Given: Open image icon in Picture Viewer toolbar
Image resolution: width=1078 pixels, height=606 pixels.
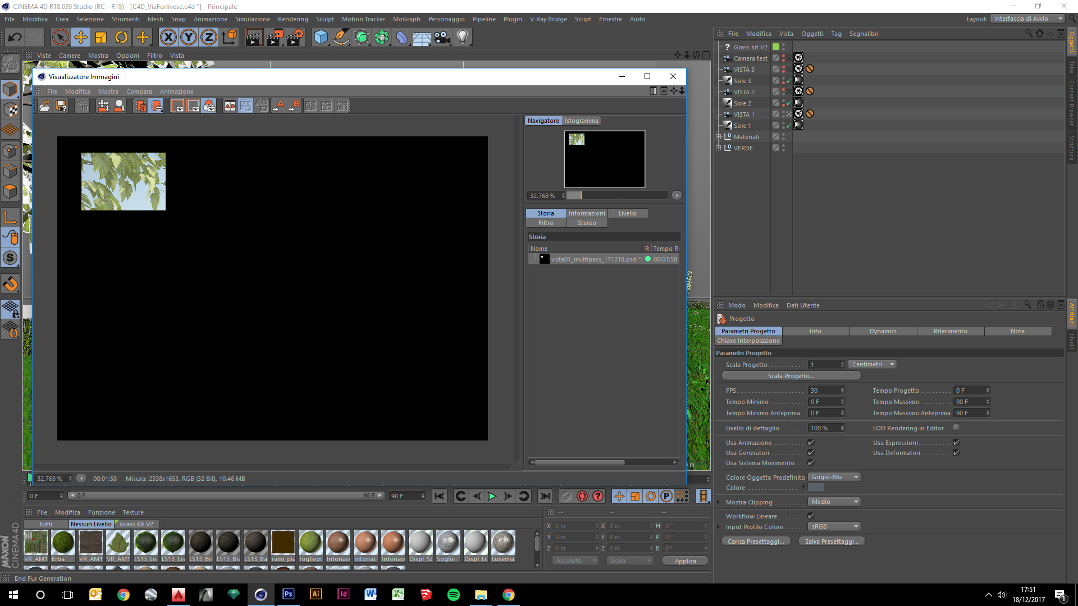Looking at the screenshot, I should click(x=45, y=105).
